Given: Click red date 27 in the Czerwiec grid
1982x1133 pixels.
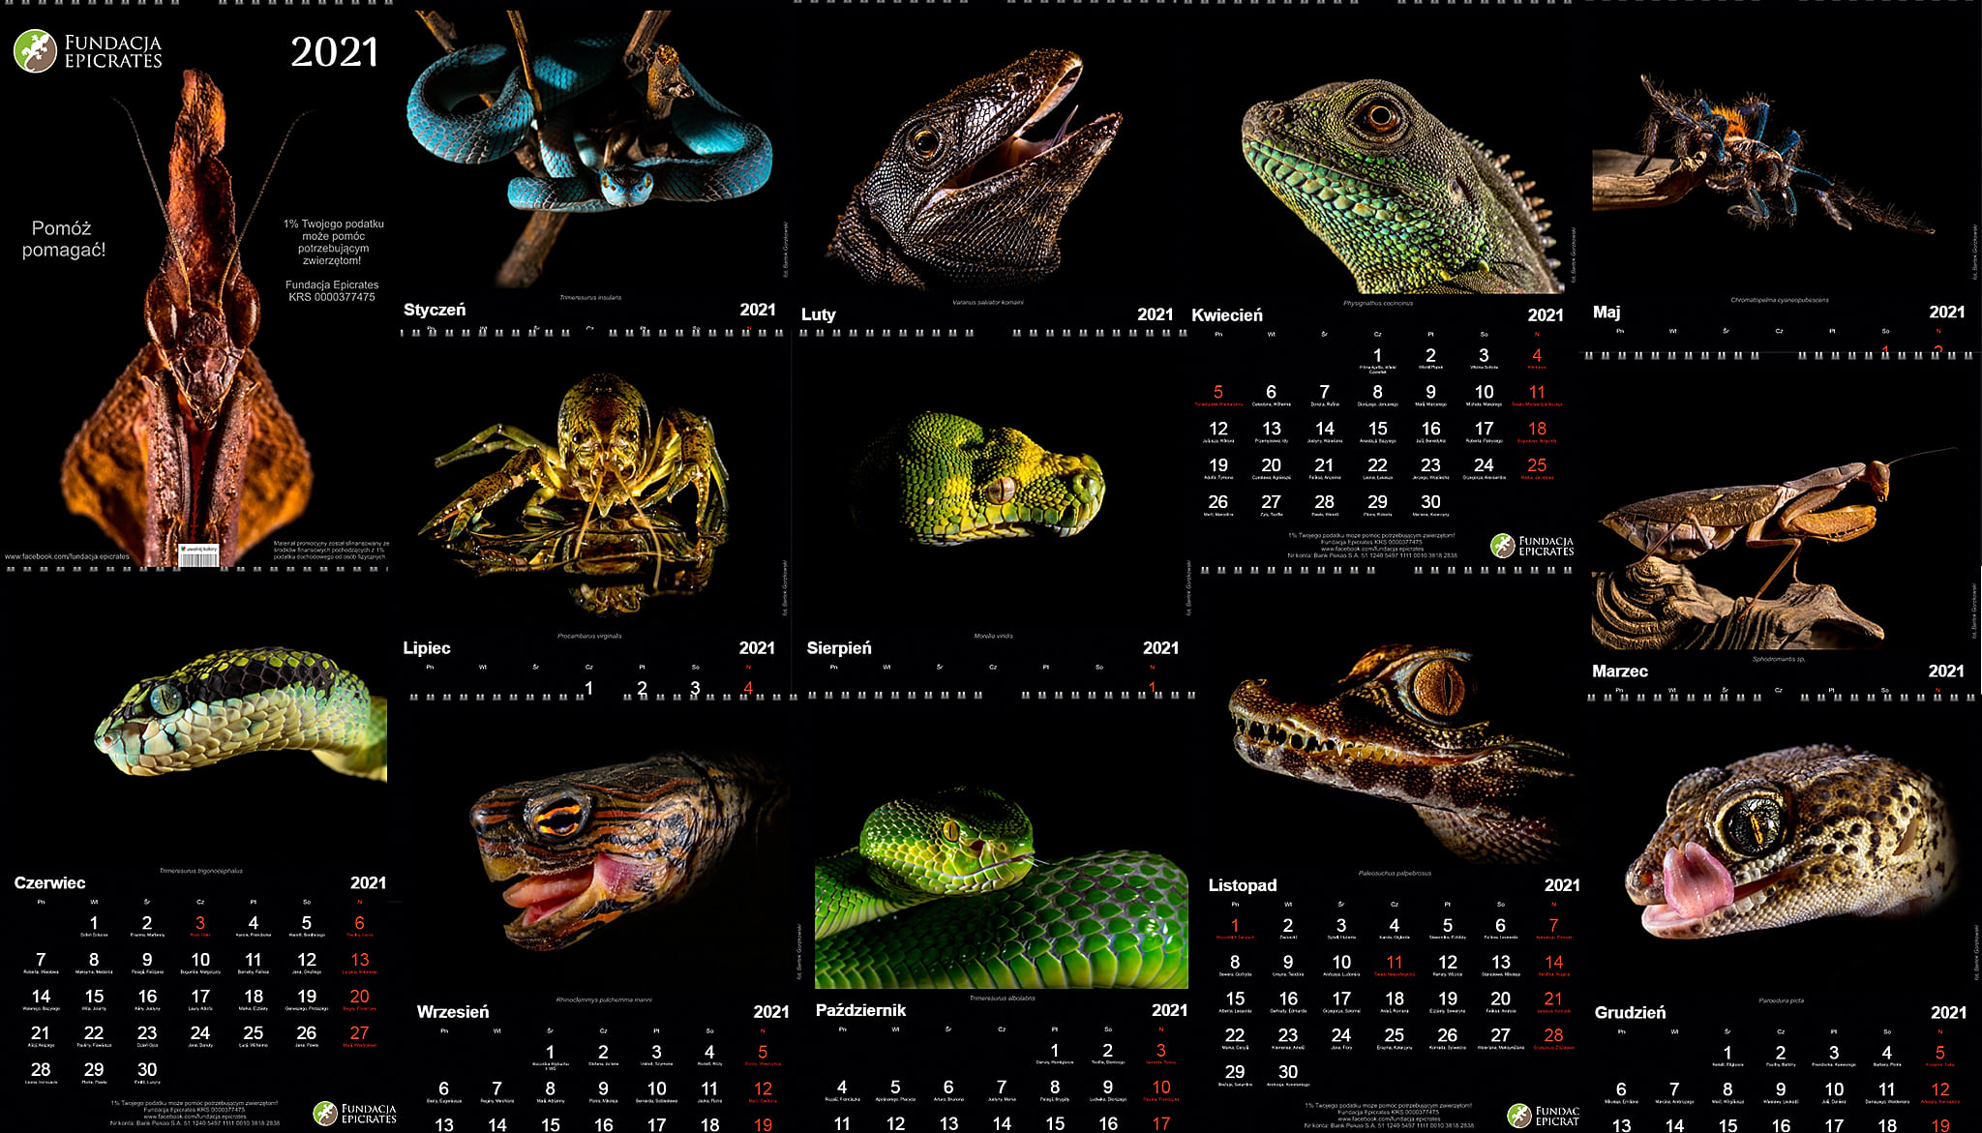Looking at the screenshot, I should (x=359, y=1033).
